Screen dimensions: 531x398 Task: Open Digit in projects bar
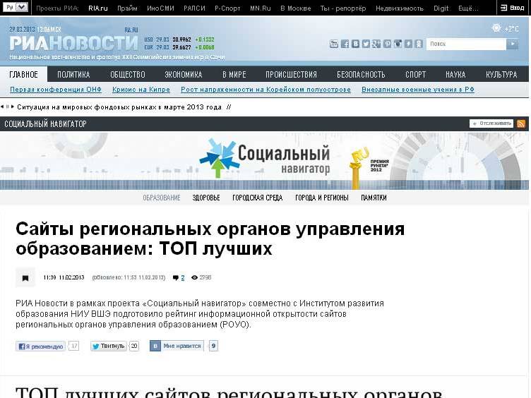pyautogui.click(x=441, y=8)
